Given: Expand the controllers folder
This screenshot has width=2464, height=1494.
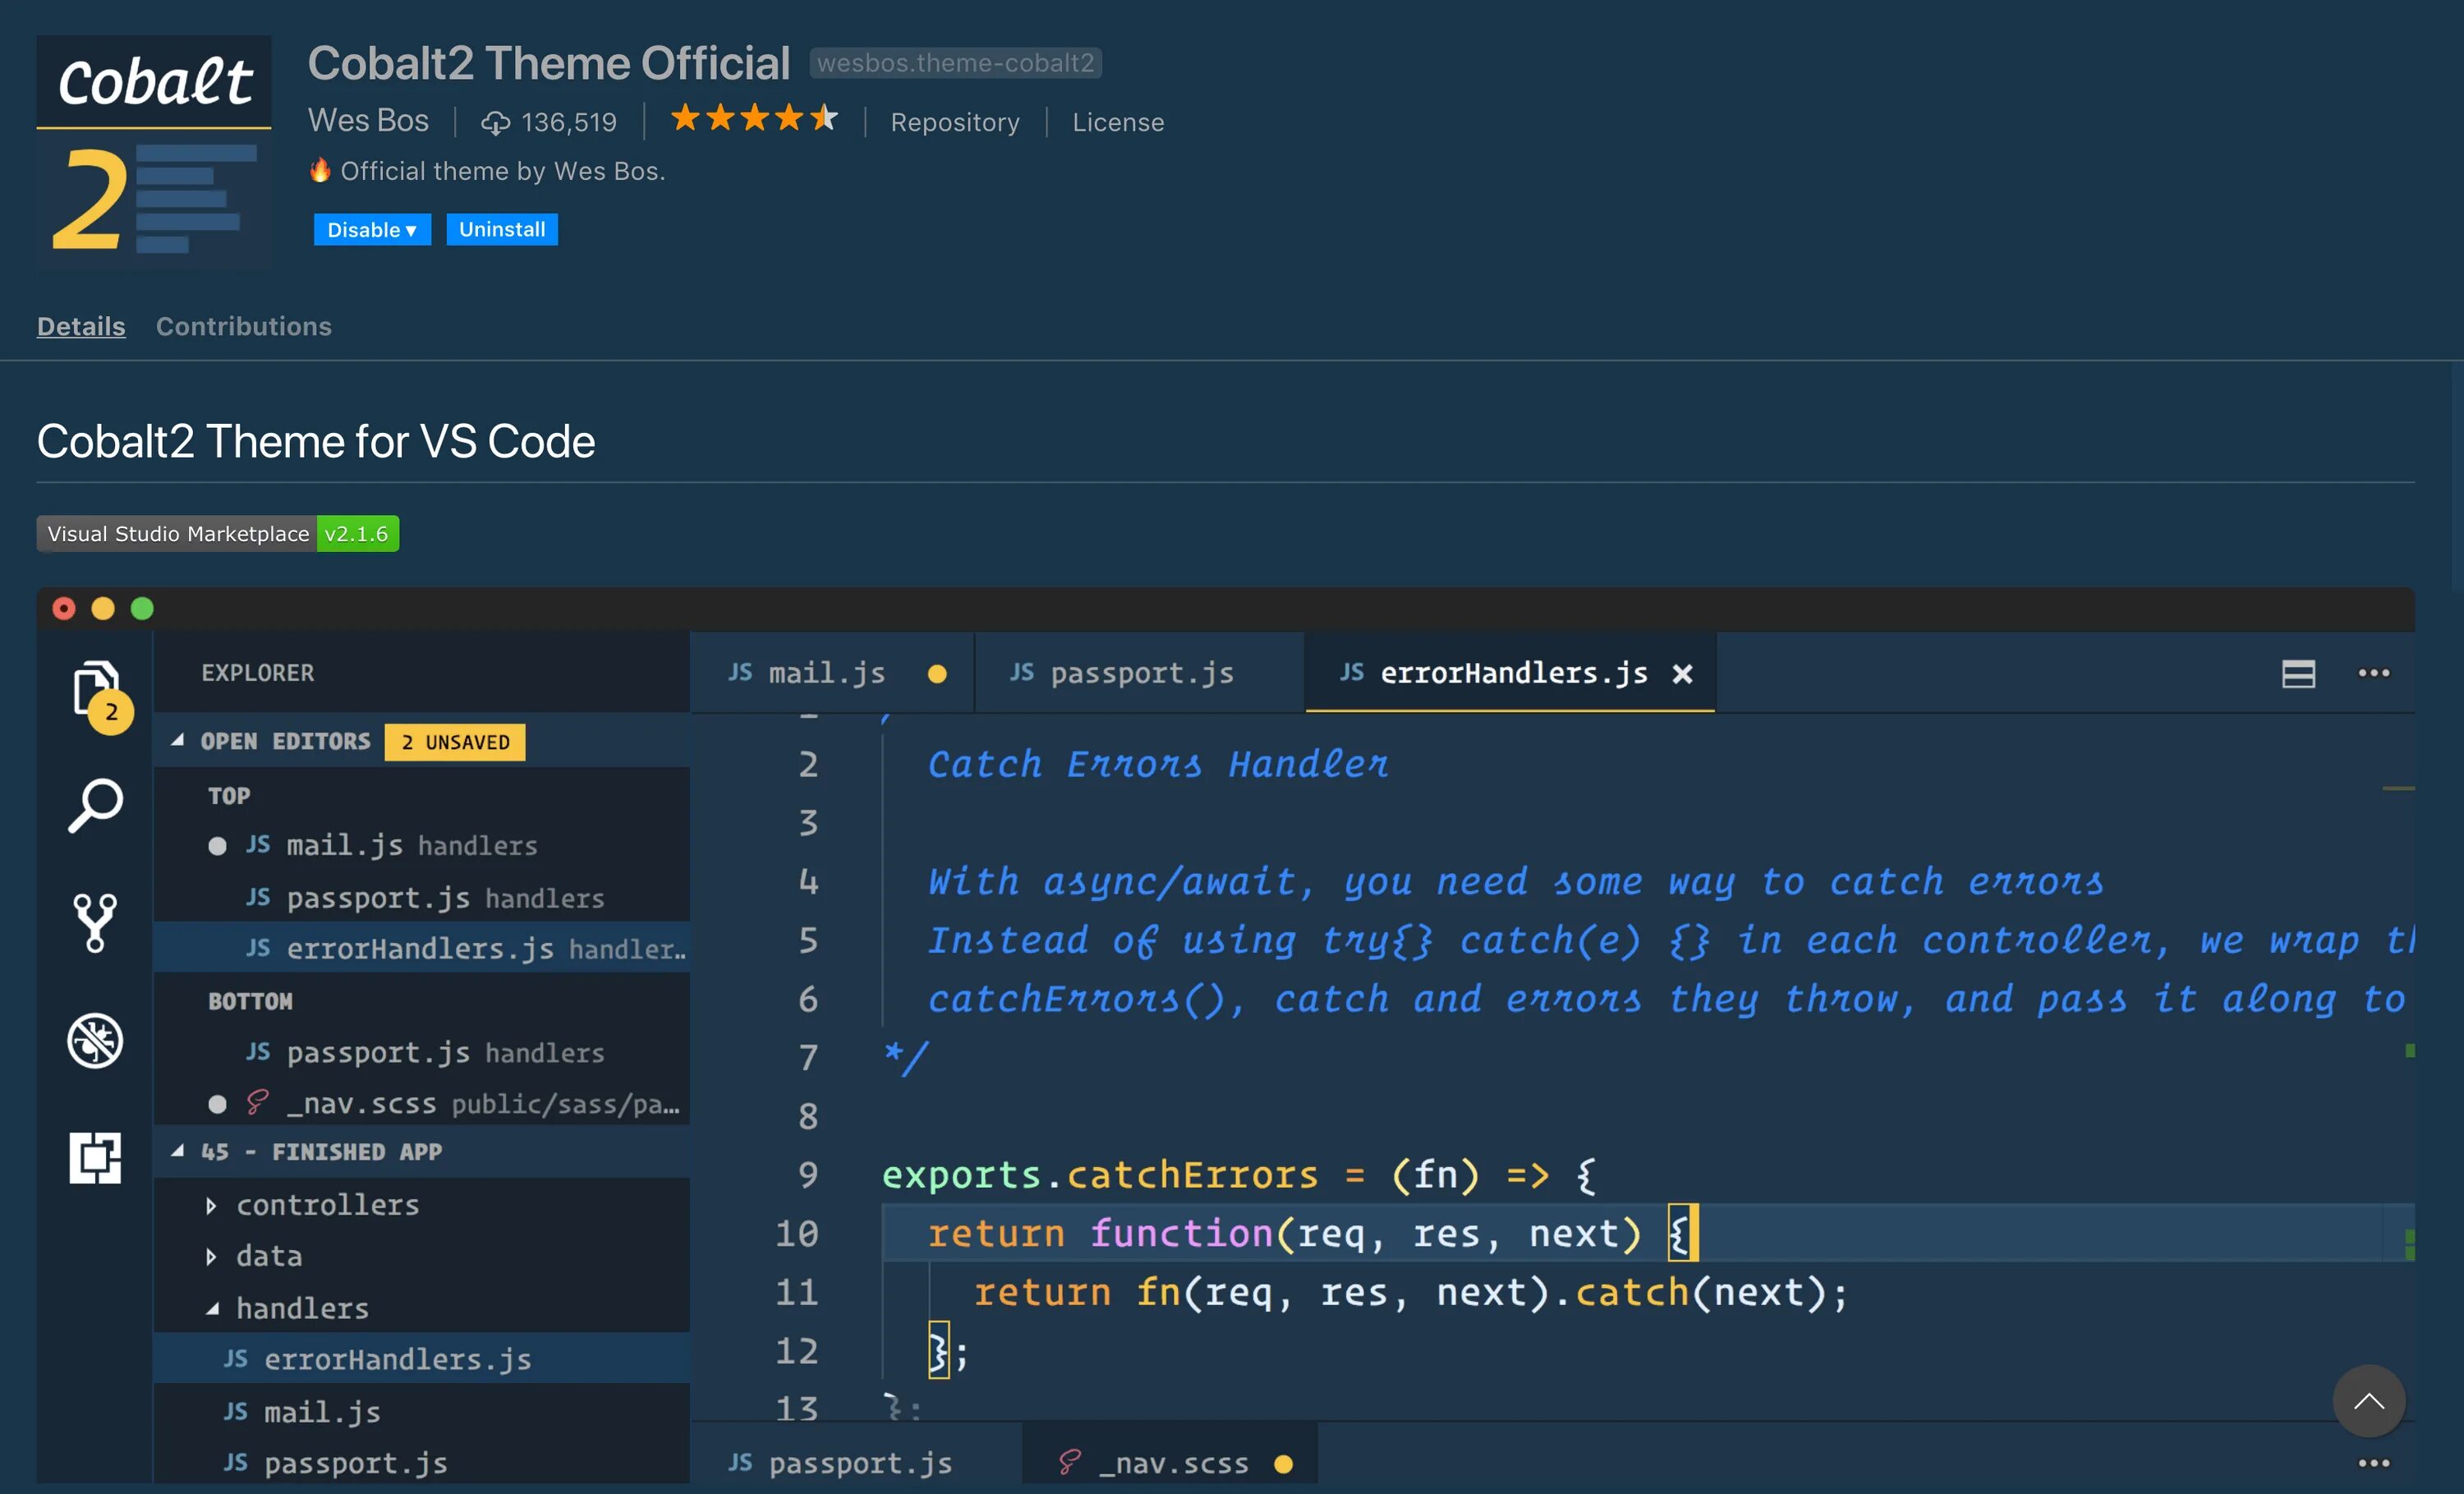Looking at the screenshot, I should (211, 1205).
